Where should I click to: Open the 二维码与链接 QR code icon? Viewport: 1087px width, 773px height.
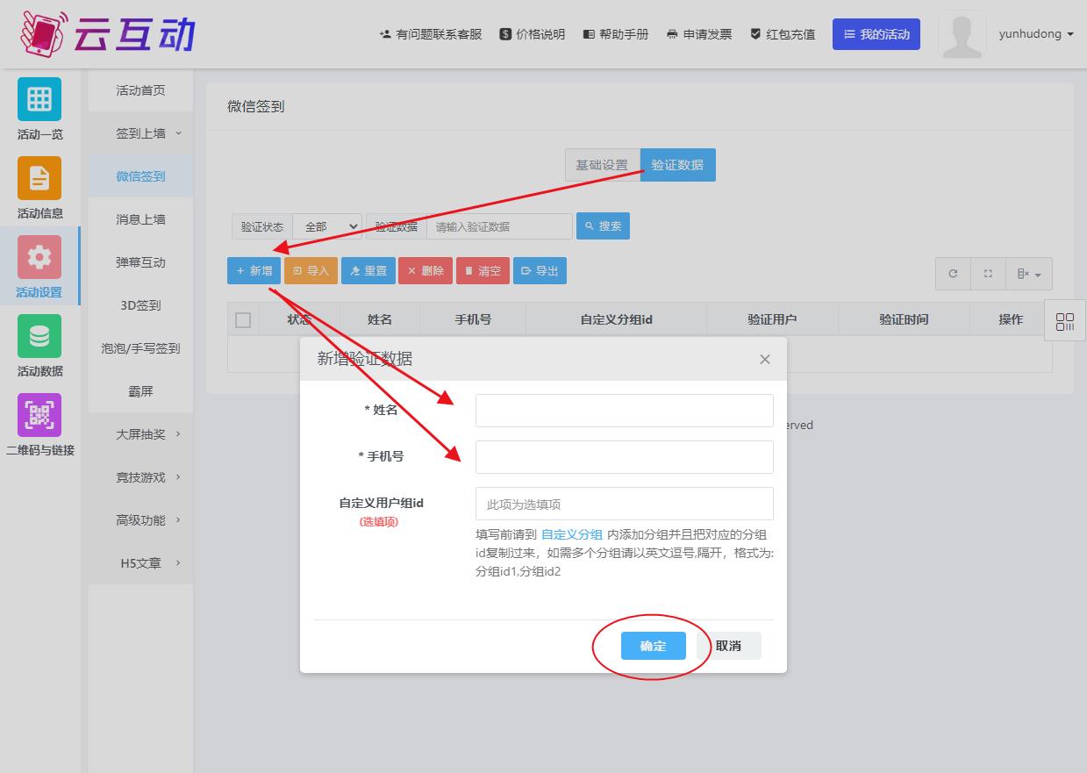point(39,415)
